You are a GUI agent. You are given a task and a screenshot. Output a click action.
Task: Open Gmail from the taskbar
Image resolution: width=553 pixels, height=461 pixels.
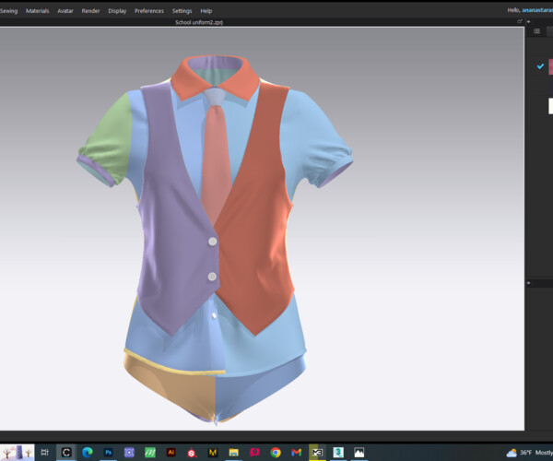click(296, 452)
